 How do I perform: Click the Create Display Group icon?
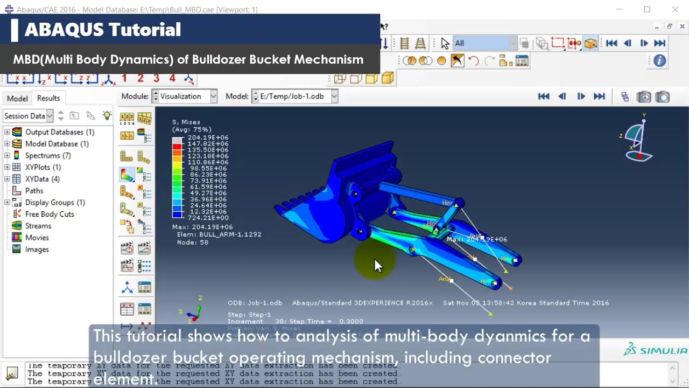tap(505, 61)
